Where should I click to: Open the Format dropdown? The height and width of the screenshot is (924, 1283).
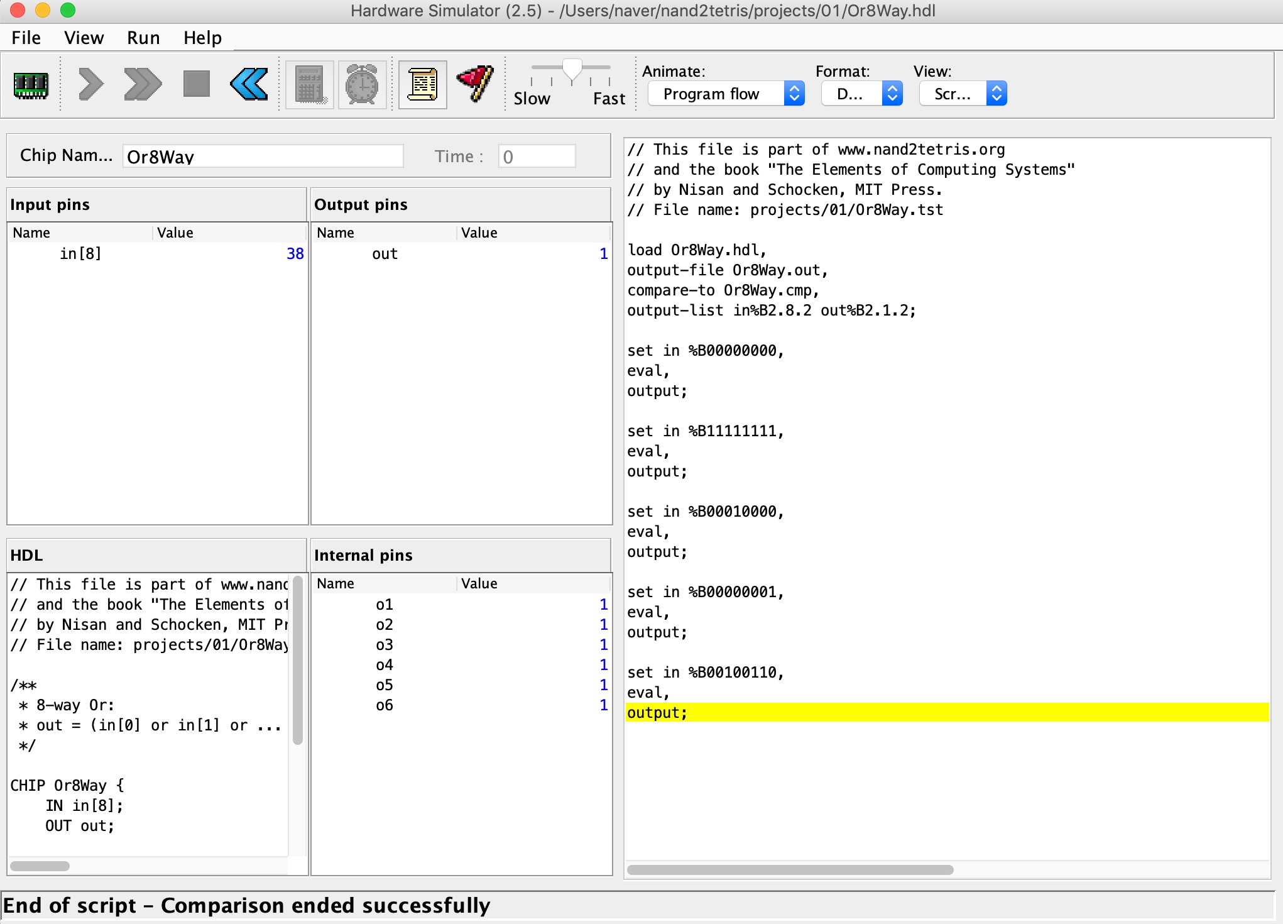click(862, 94)
